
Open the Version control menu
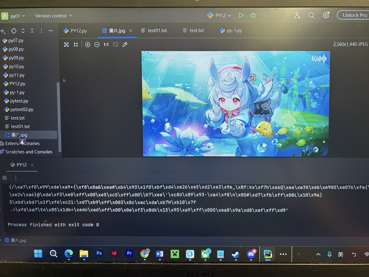click(54, 15)
